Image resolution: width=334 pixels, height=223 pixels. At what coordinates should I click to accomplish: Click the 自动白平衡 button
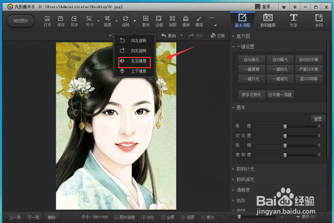(x=309, y=60)
